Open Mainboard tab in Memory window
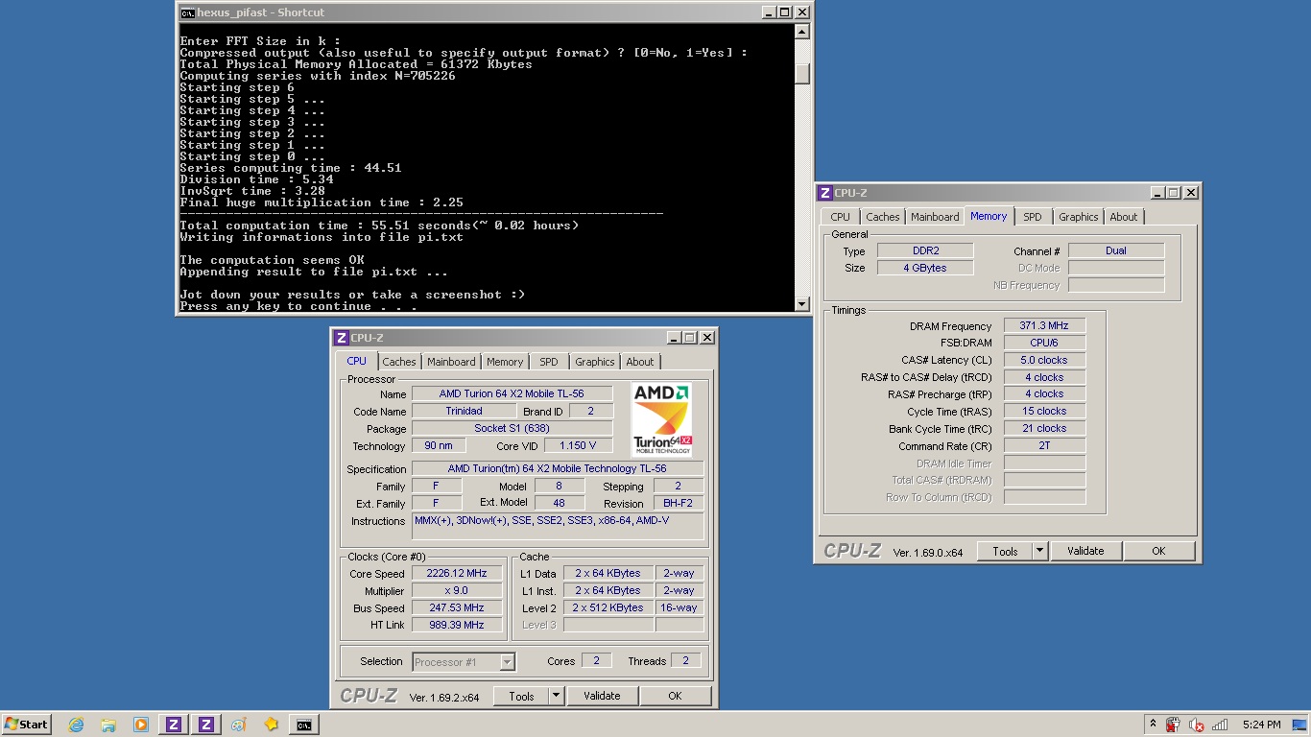Image resolution: width=1311 pixels, height=737 pixels. pyautogui.click(x=935, y=217)
